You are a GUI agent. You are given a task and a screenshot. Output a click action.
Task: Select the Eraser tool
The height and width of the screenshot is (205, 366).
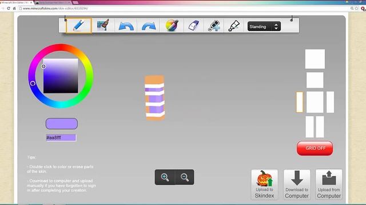coord(194,25)
